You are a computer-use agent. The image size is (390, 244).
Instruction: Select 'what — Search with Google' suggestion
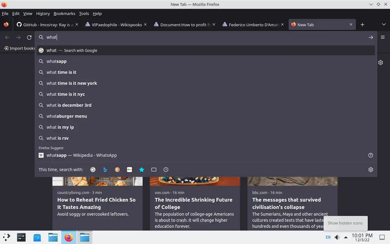click(x=206, y=50)
